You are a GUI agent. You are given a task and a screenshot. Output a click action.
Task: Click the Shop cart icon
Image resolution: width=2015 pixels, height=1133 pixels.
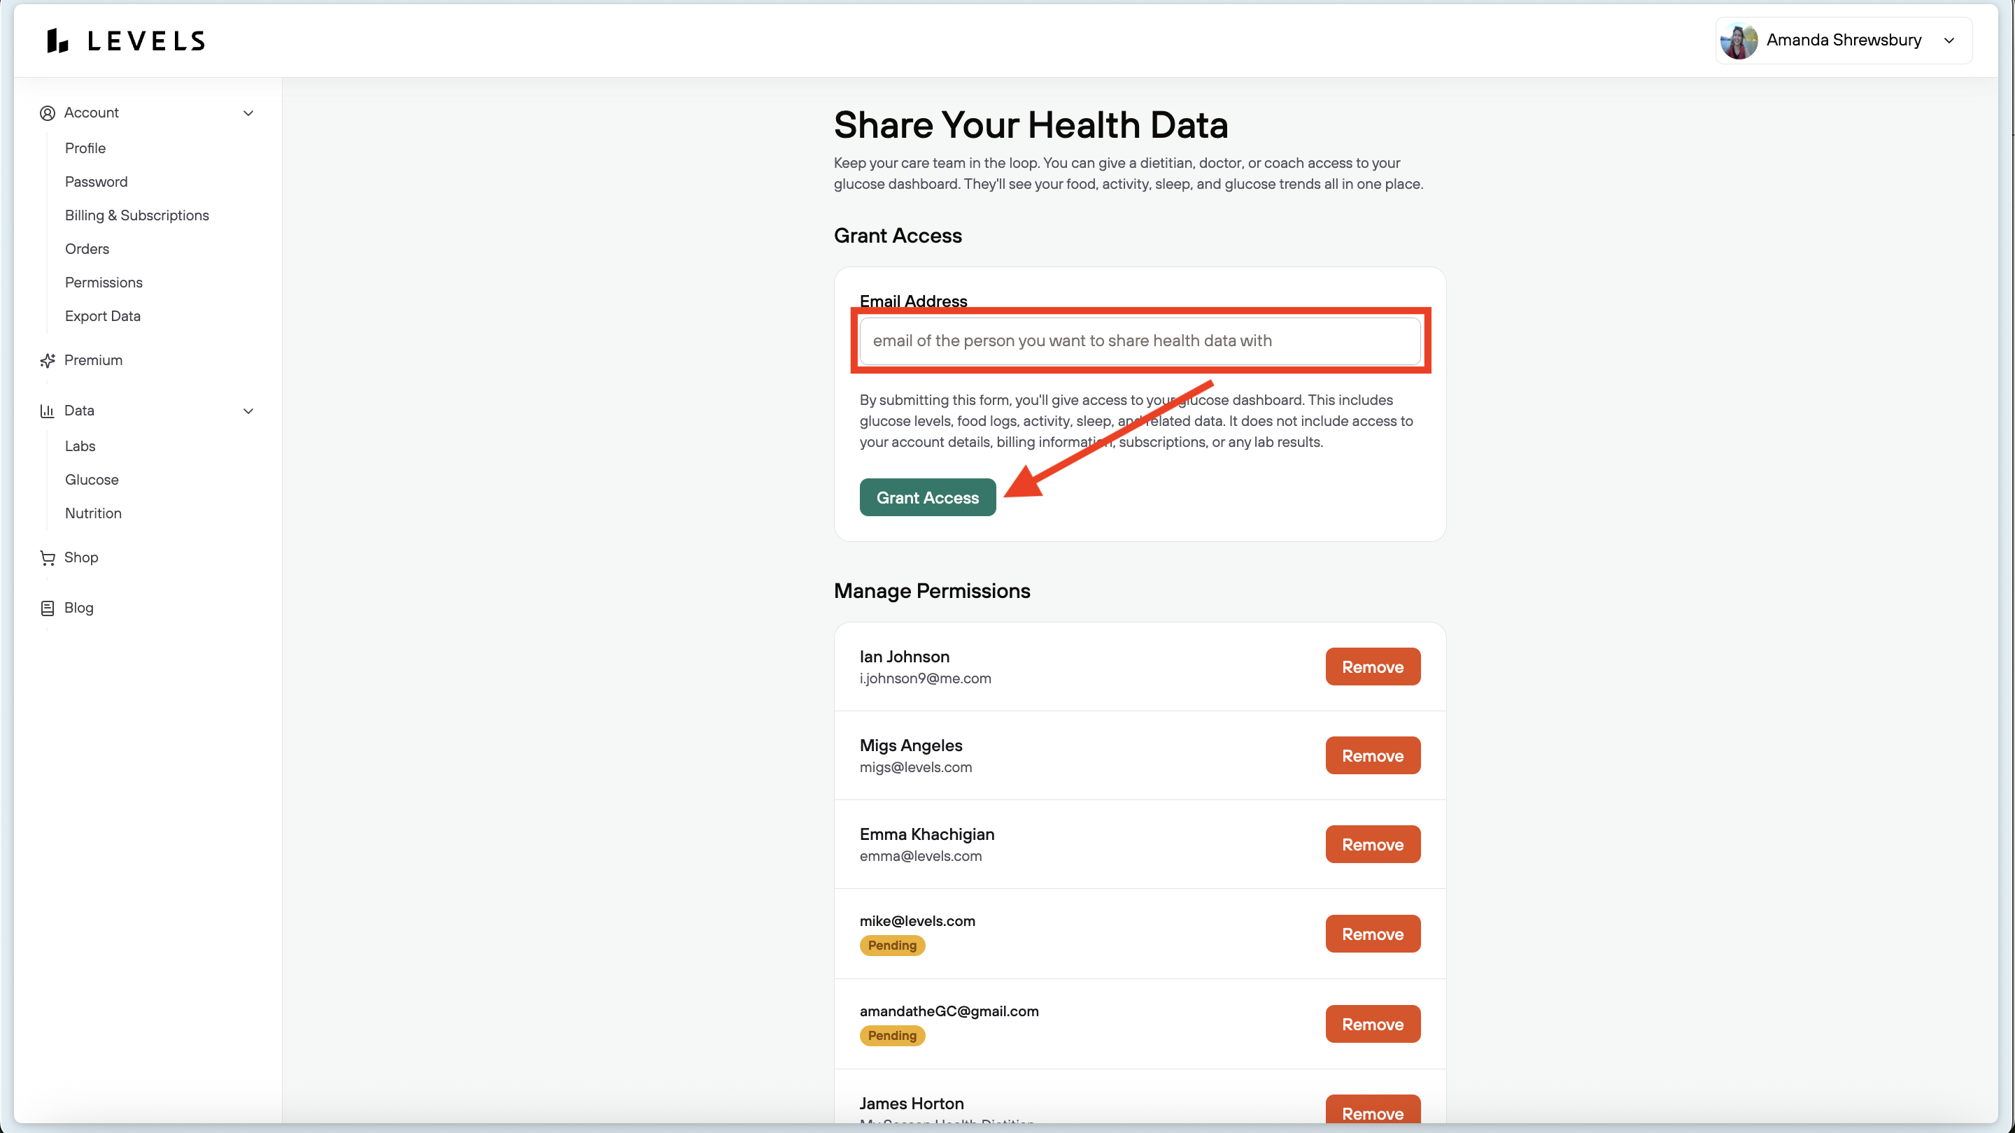tap(48, 557)
